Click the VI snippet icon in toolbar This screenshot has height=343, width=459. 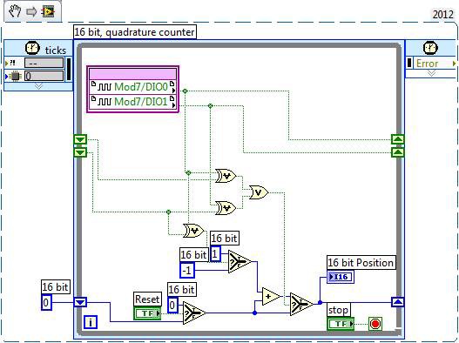[x=48, y=11]
